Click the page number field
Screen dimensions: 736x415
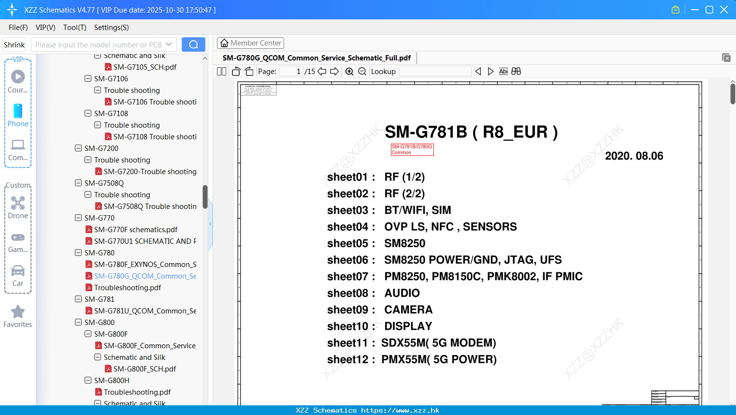pos(291,72)
